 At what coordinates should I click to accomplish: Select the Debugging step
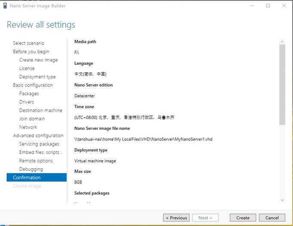click(x=31, y=169)
